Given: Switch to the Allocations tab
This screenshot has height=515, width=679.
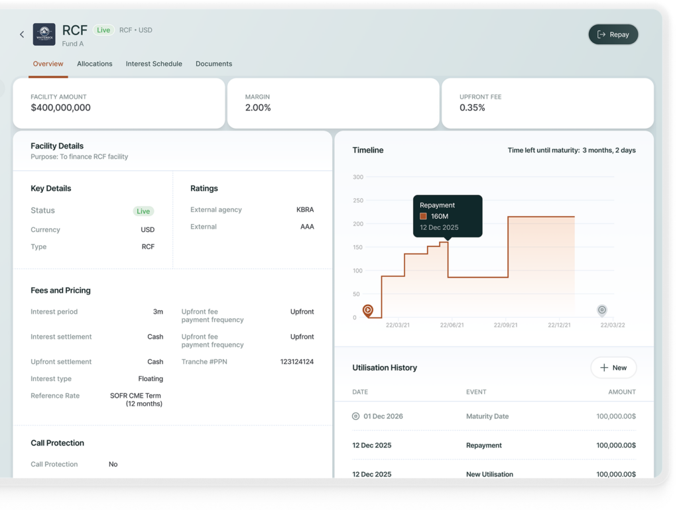Looking at the screenshot, I should 95,64.
